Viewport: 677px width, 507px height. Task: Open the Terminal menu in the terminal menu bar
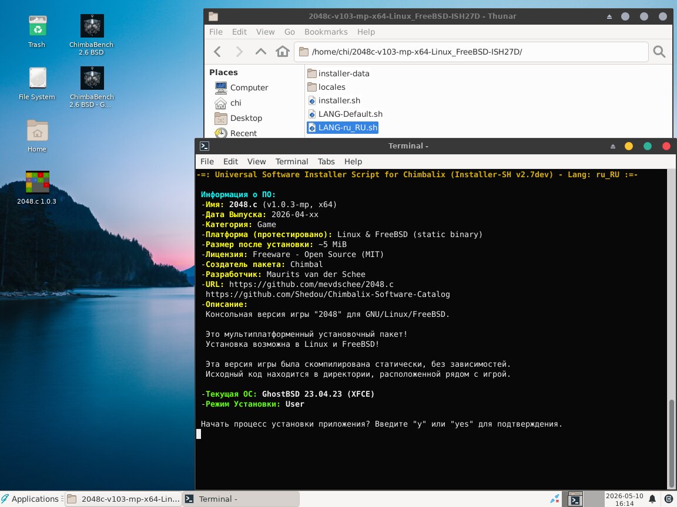pyautogui.click(x=291, y=162)
